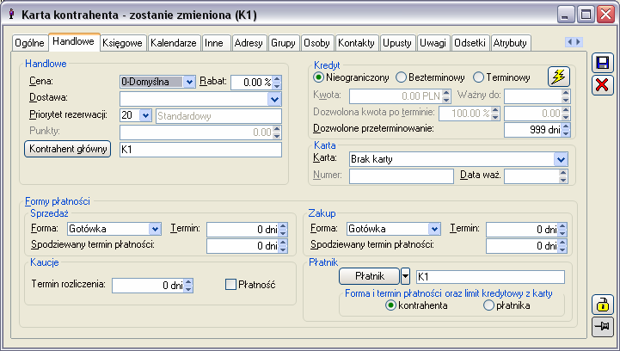Click the contractor figure icon in the title bar
The height and width of the screenshot is (351, 620).
tap(11, 15)
